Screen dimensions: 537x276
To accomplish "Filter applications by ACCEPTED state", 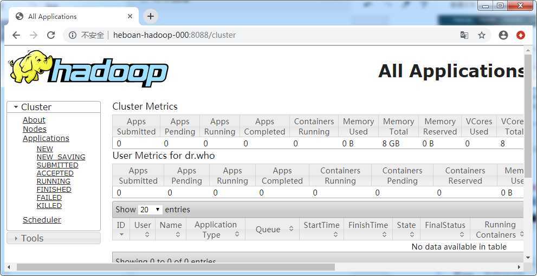I will coord(55,173).
